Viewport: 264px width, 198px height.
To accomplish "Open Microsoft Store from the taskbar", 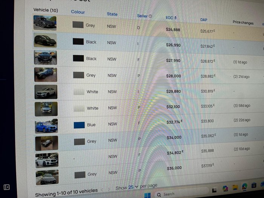I will pos(254,185).
